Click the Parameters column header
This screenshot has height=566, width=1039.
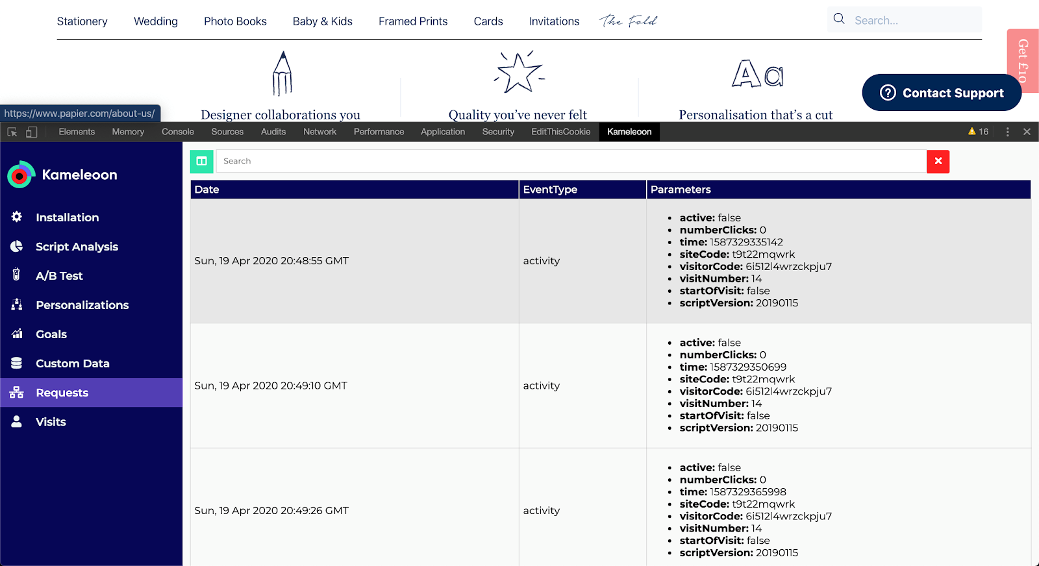[839, 189]
